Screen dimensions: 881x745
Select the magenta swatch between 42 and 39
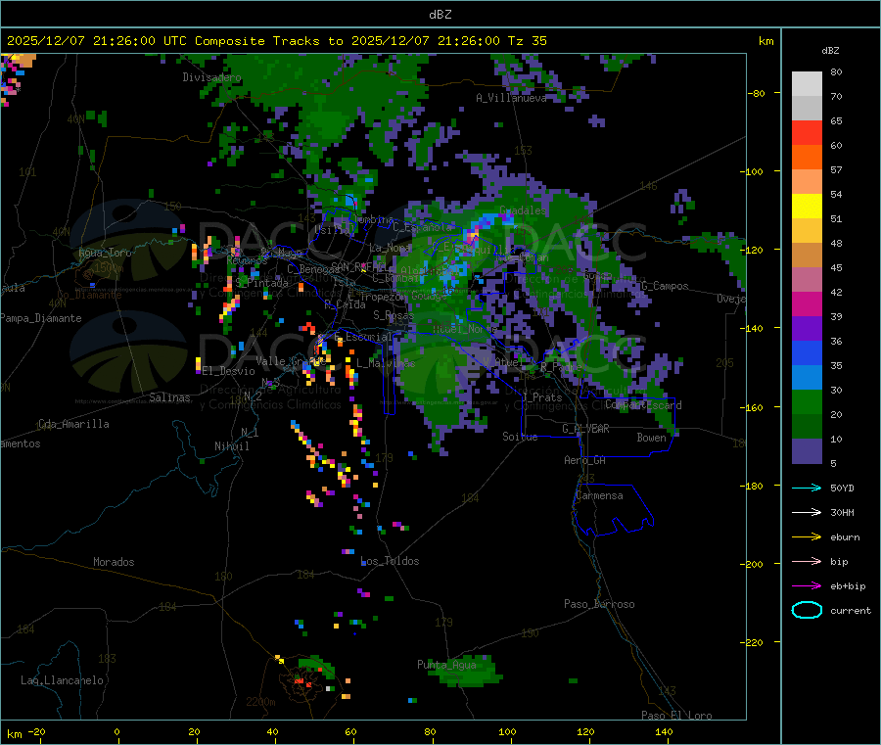pos(807,303)
